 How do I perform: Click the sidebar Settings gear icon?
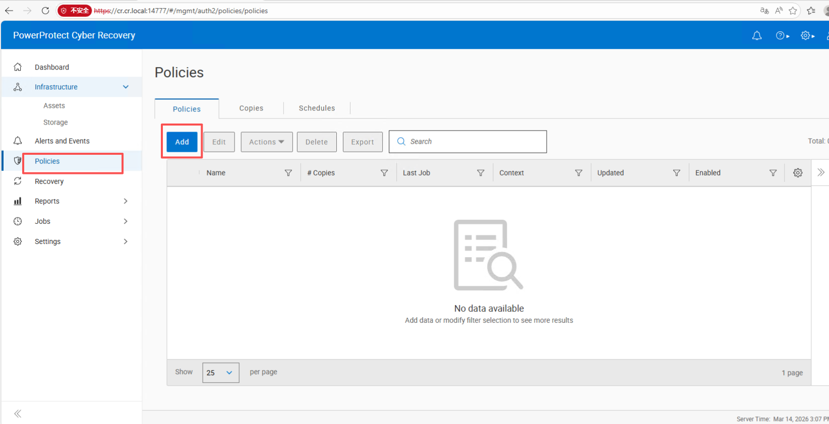point(18,241)
